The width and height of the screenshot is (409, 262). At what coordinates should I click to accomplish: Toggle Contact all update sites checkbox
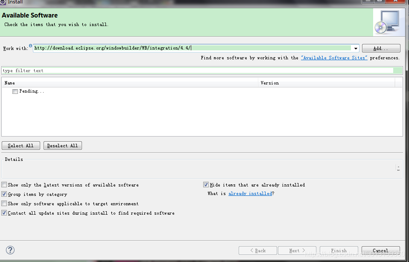point(4,213)
